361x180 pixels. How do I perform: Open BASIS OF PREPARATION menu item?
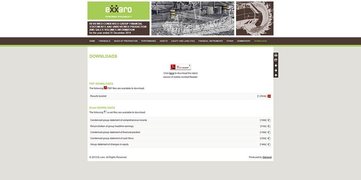point(126,41)
